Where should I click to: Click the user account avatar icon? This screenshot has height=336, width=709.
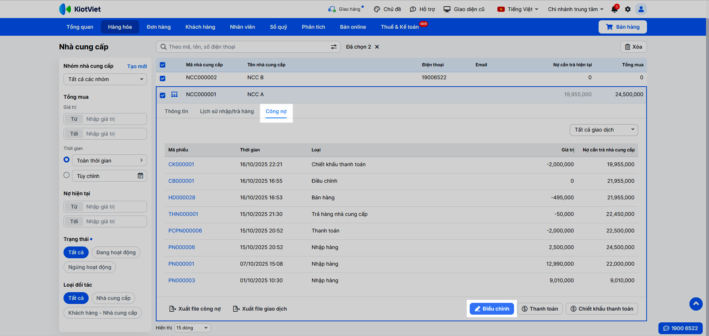pos(641,9)
